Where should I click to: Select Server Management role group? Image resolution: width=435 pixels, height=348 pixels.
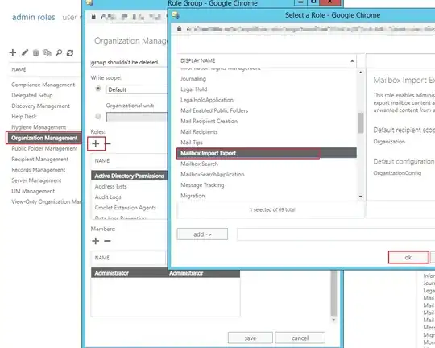36,180
